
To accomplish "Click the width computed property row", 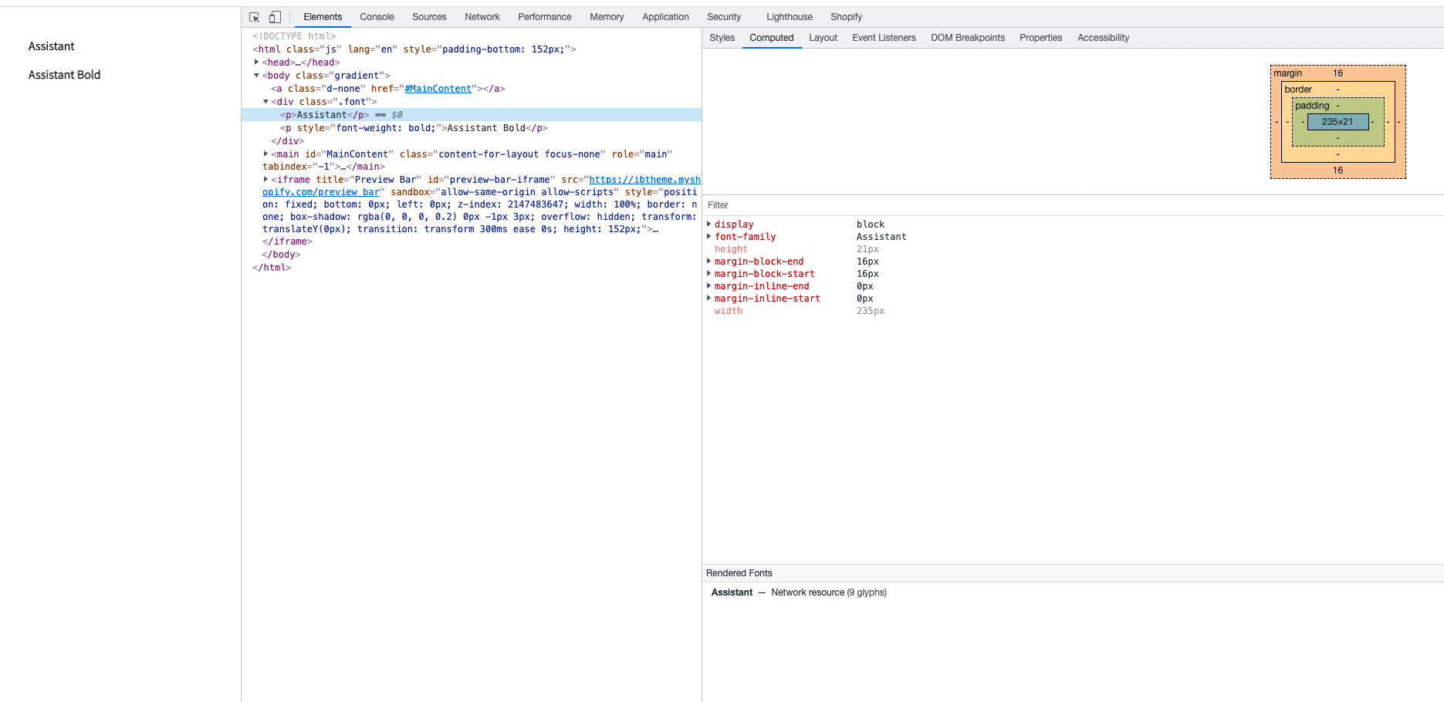I will [1073, 311].
